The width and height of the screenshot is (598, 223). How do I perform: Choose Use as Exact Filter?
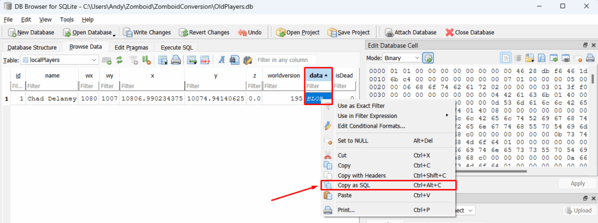coord(388,106)
